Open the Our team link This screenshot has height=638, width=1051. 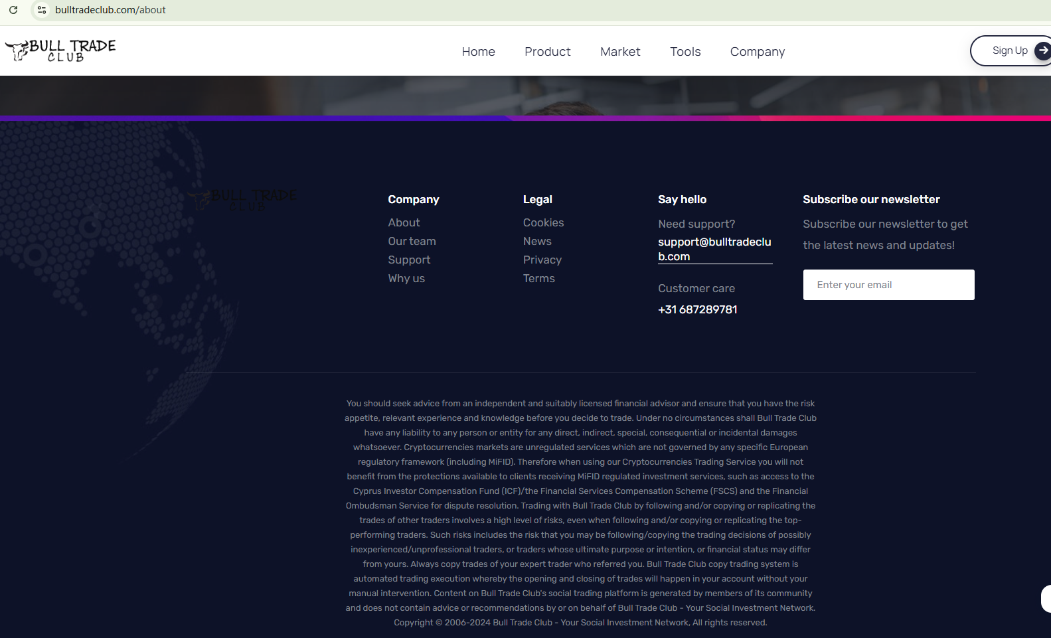point(412,241)
